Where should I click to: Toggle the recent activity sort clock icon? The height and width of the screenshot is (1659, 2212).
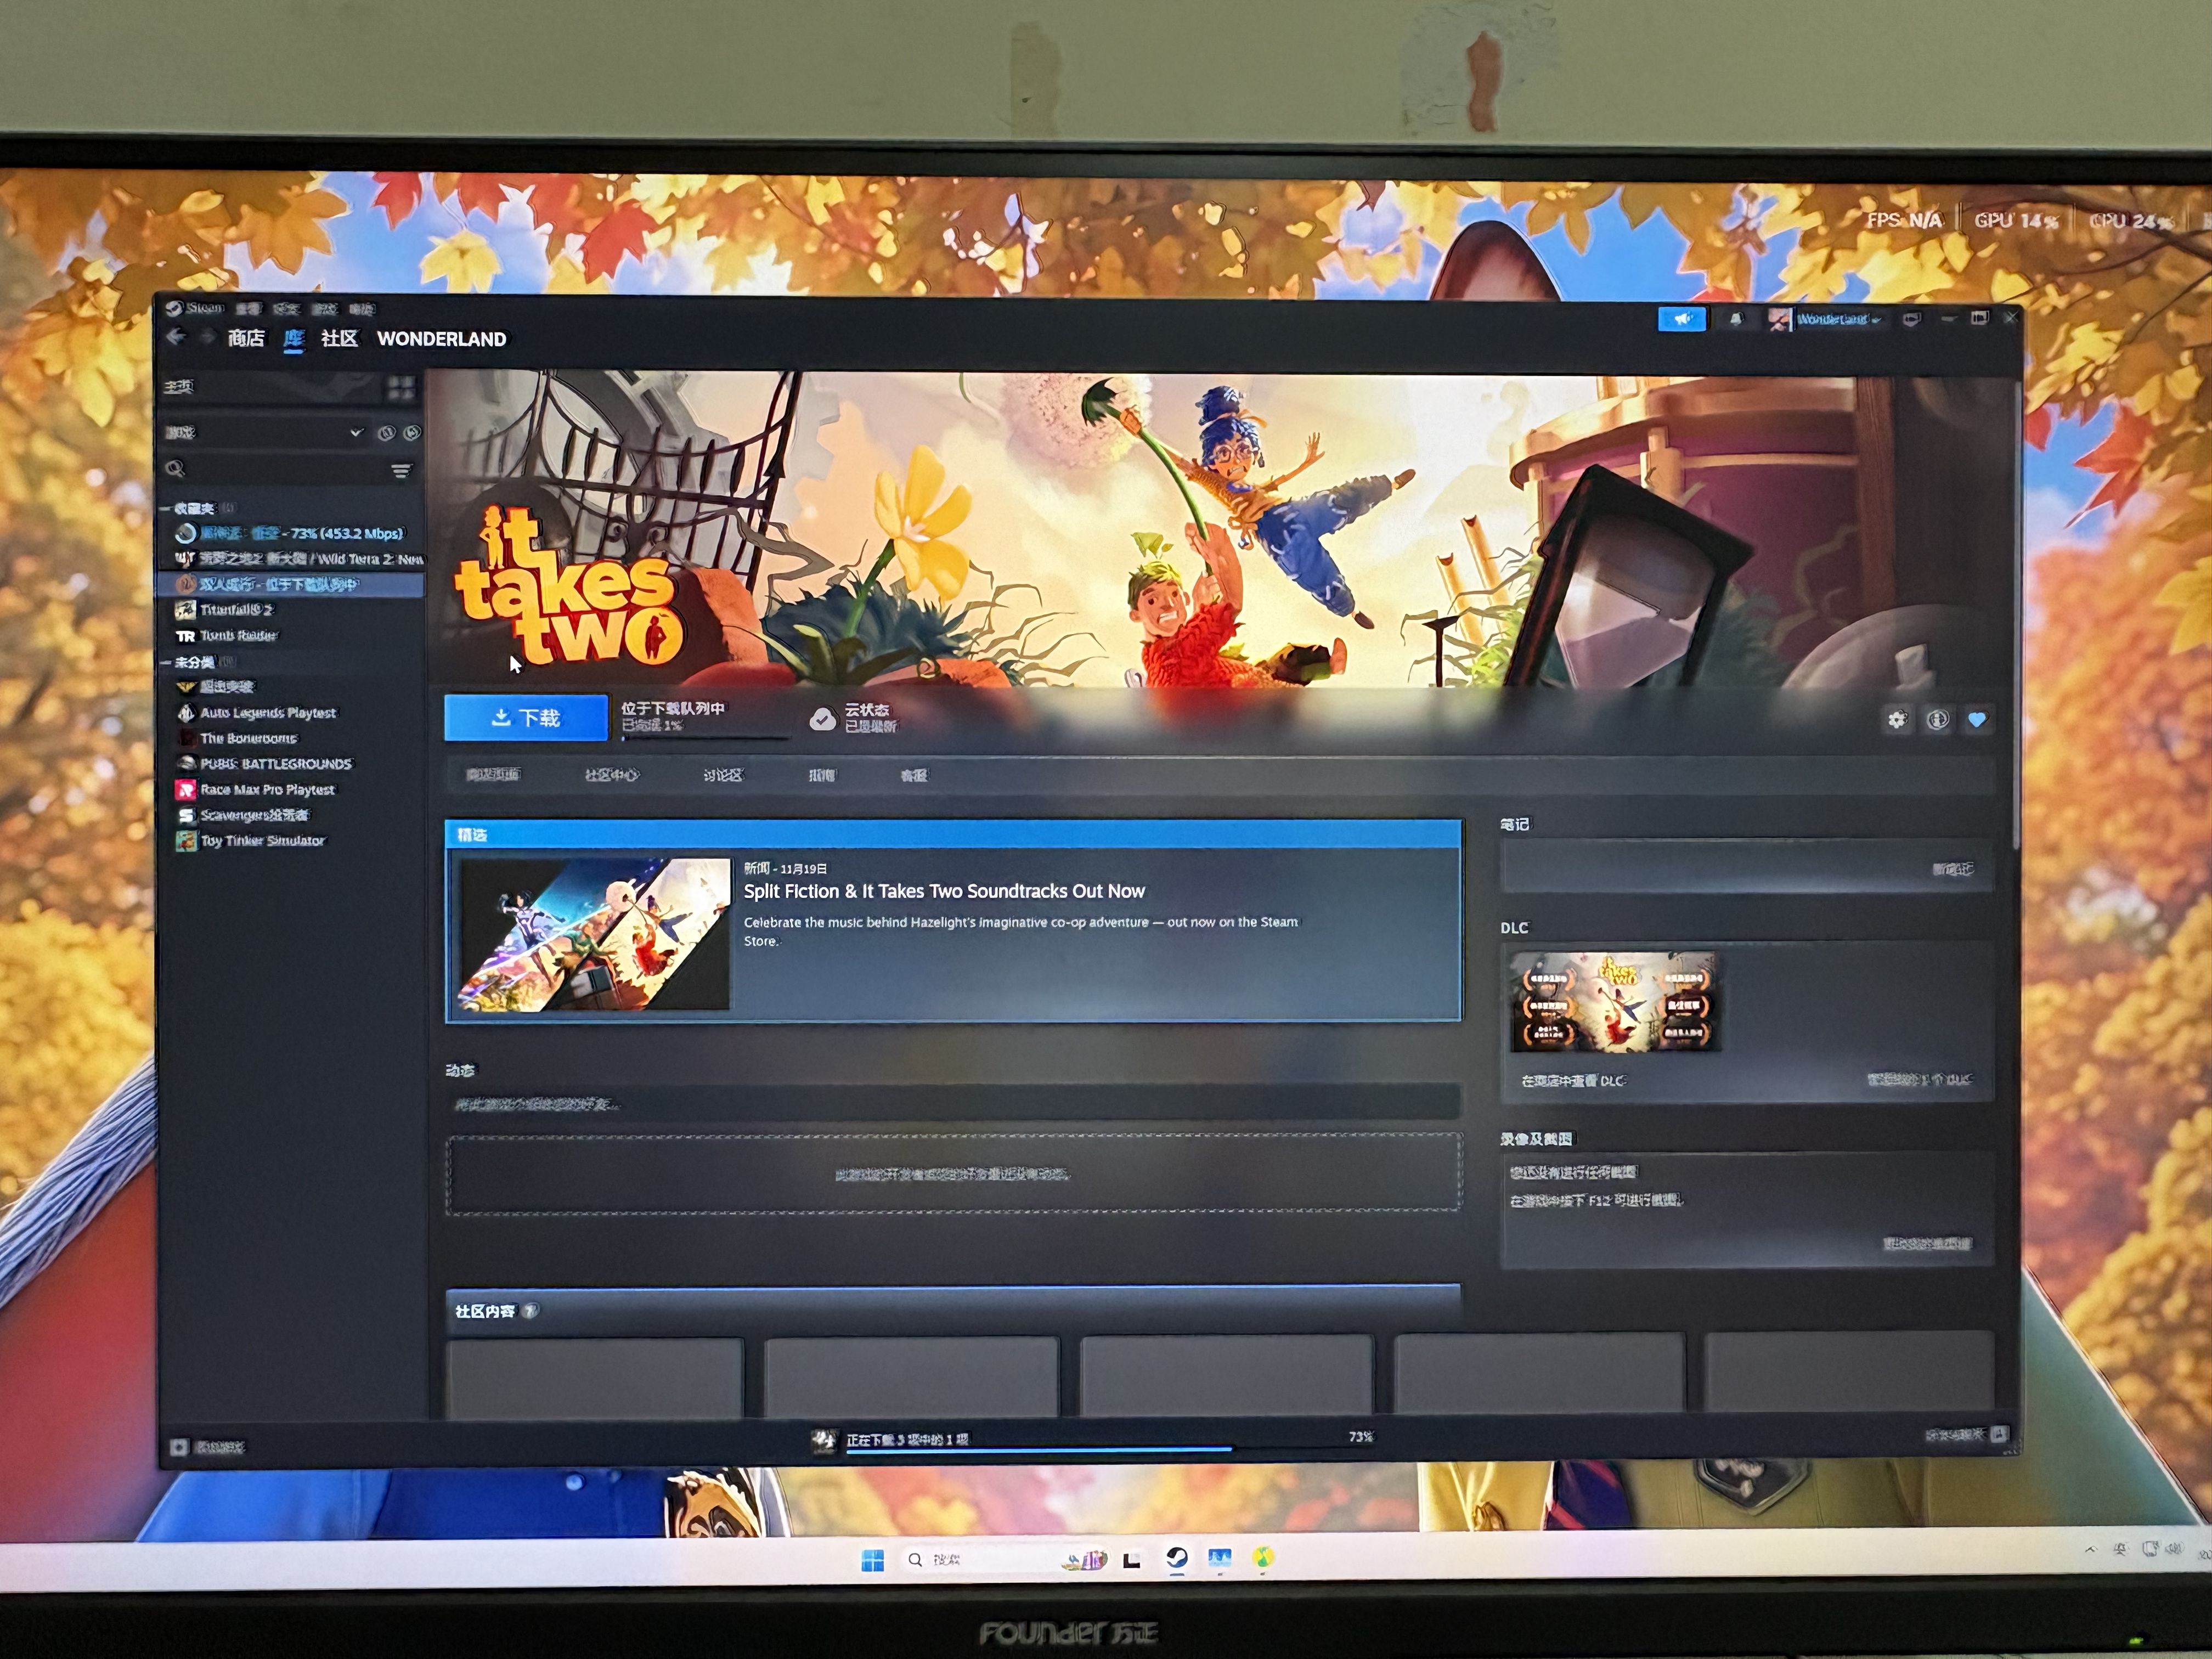click(386, 433)
